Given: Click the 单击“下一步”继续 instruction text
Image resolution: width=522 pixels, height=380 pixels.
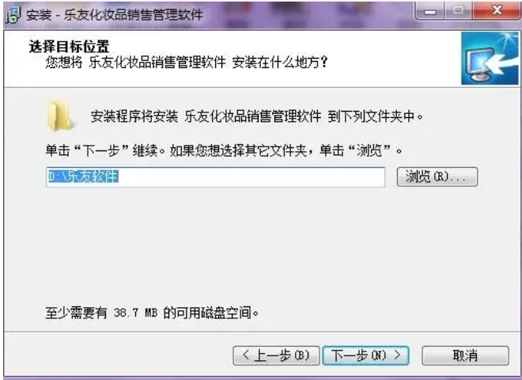Looking at the screenshot, I should click(224, 150).
